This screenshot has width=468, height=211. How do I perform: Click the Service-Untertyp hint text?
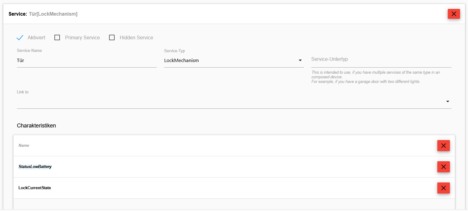376,77
